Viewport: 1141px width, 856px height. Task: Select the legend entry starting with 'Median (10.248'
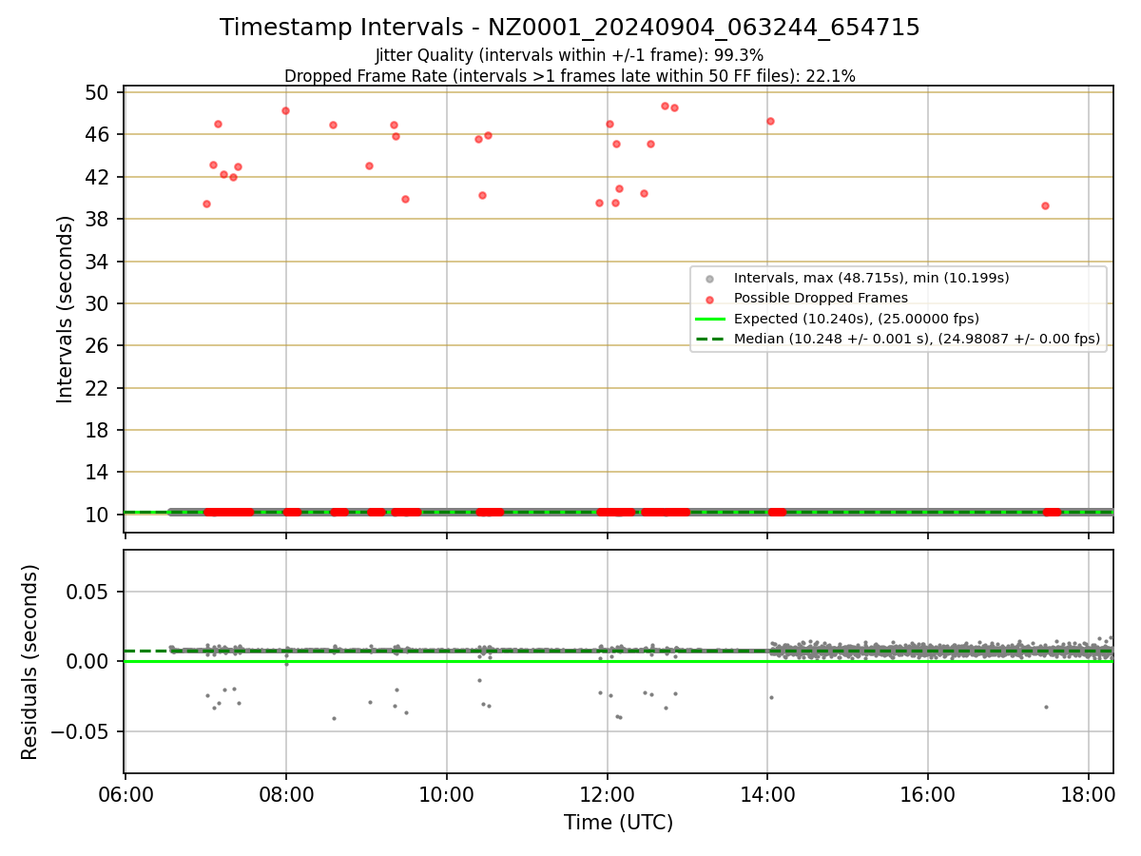point(917,339)
